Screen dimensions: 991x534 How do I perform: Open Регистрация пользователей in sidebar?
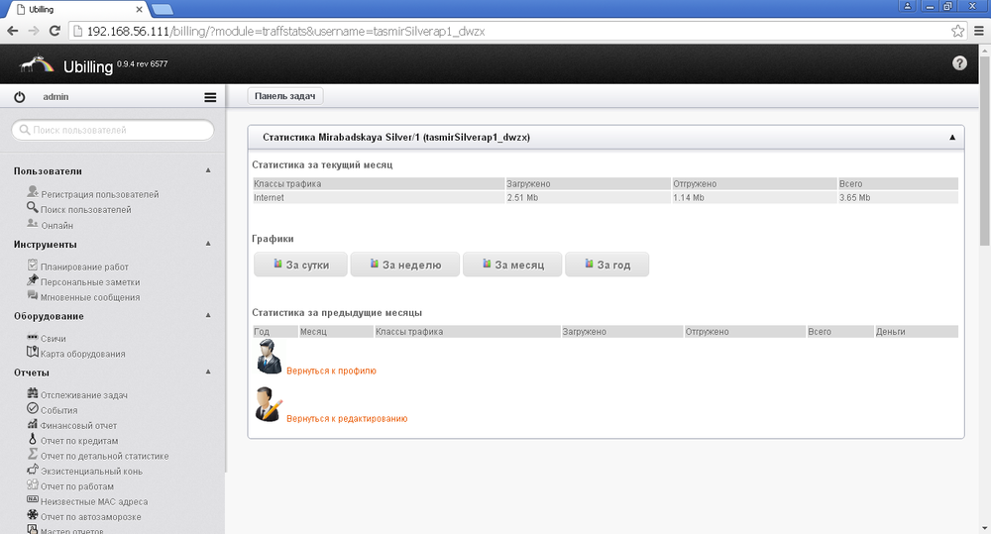pyautogui.click(x=99, y=195)
